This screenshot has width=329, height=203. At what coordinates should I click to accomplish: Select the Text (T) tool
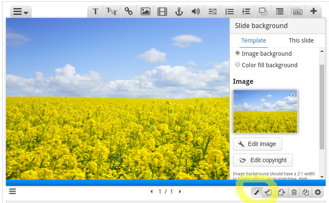[x=96, y=11]
